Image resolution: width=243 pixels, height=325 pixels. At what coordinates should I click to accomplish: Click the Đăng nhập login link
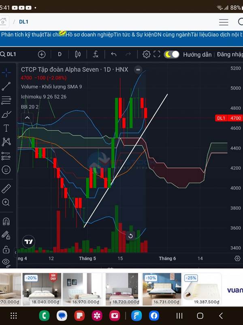click(230, 54)
